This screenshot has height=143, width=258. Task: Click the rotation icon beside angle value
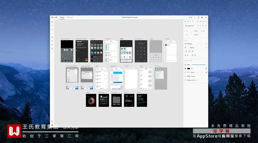201,31
